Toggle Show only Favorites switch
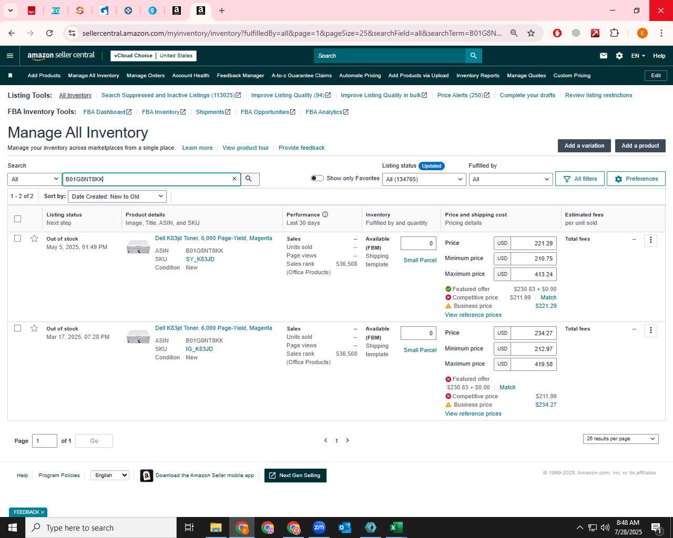The height and width of the screenshot is (538, 673). coord(317,178)
